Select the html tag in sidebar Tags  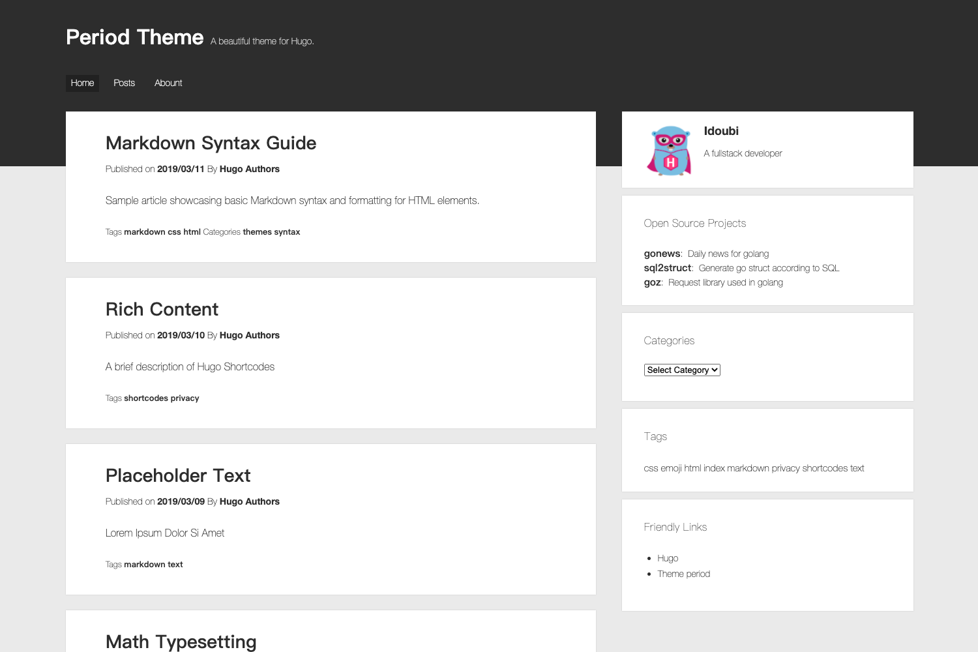(692, 468)
